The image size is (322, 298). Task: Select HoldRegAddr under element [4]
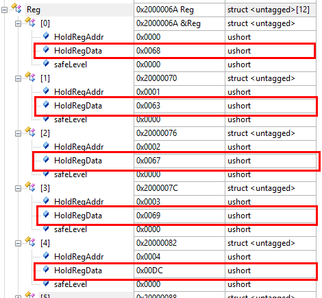79,257
